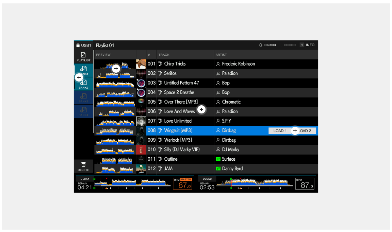Viewport: 392px width, 232px height.
Task: Click the green key icon beside Surface
Action: [x=218, y=159]
